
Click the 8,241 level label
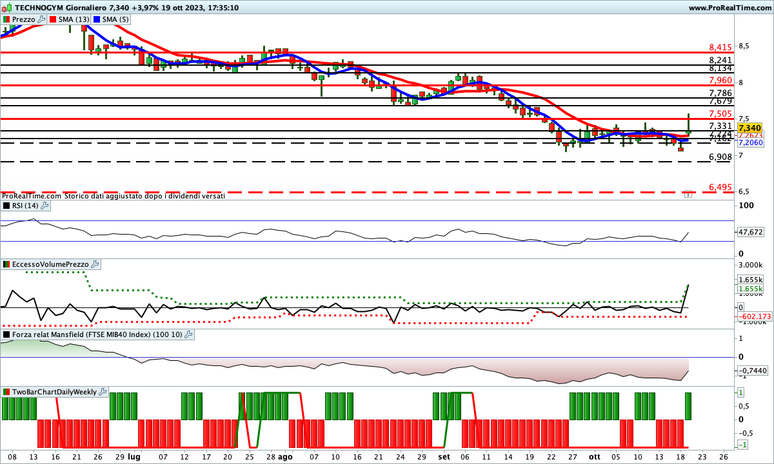click(720, 60)
